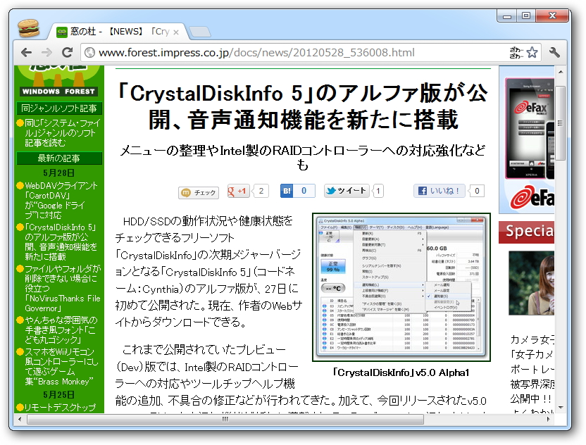Viewport: 586px width, 445px height.
Task: Open a new browser tab
Action: 201,31
